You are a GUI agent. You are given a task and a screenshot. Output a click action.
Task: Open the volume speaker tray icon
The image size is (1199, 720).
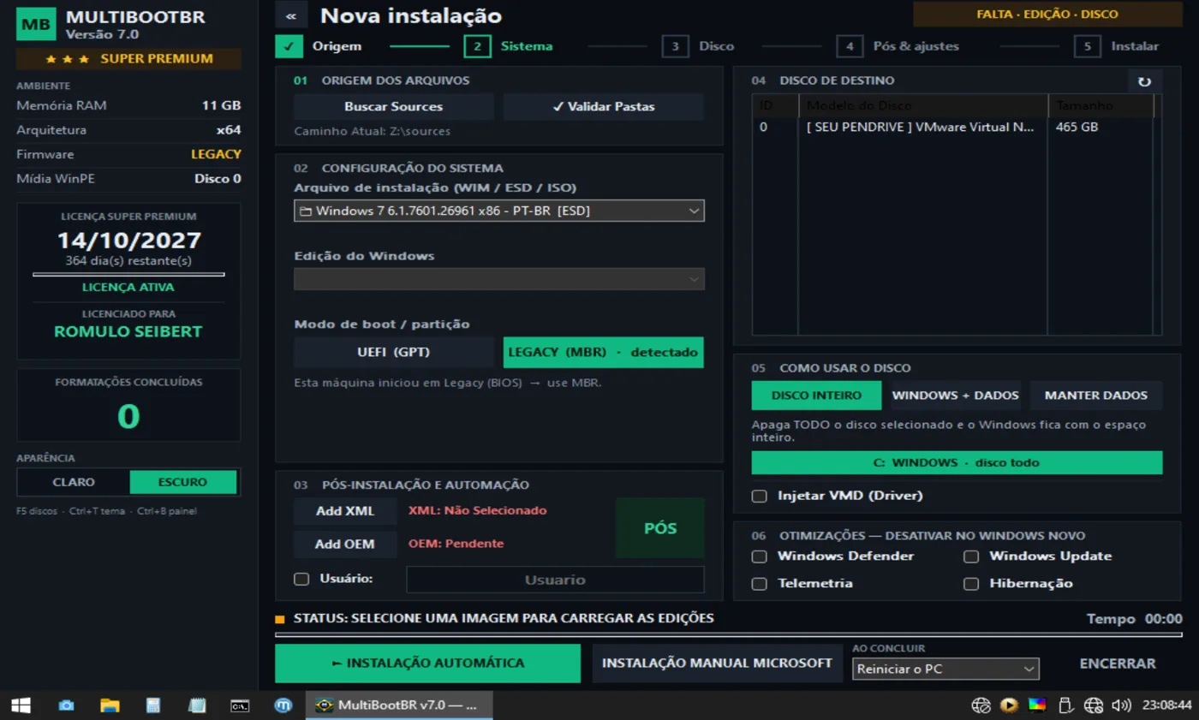(1120, 705)
